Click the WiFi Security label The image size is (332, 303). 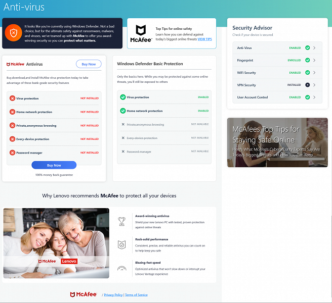coord(246,73)
